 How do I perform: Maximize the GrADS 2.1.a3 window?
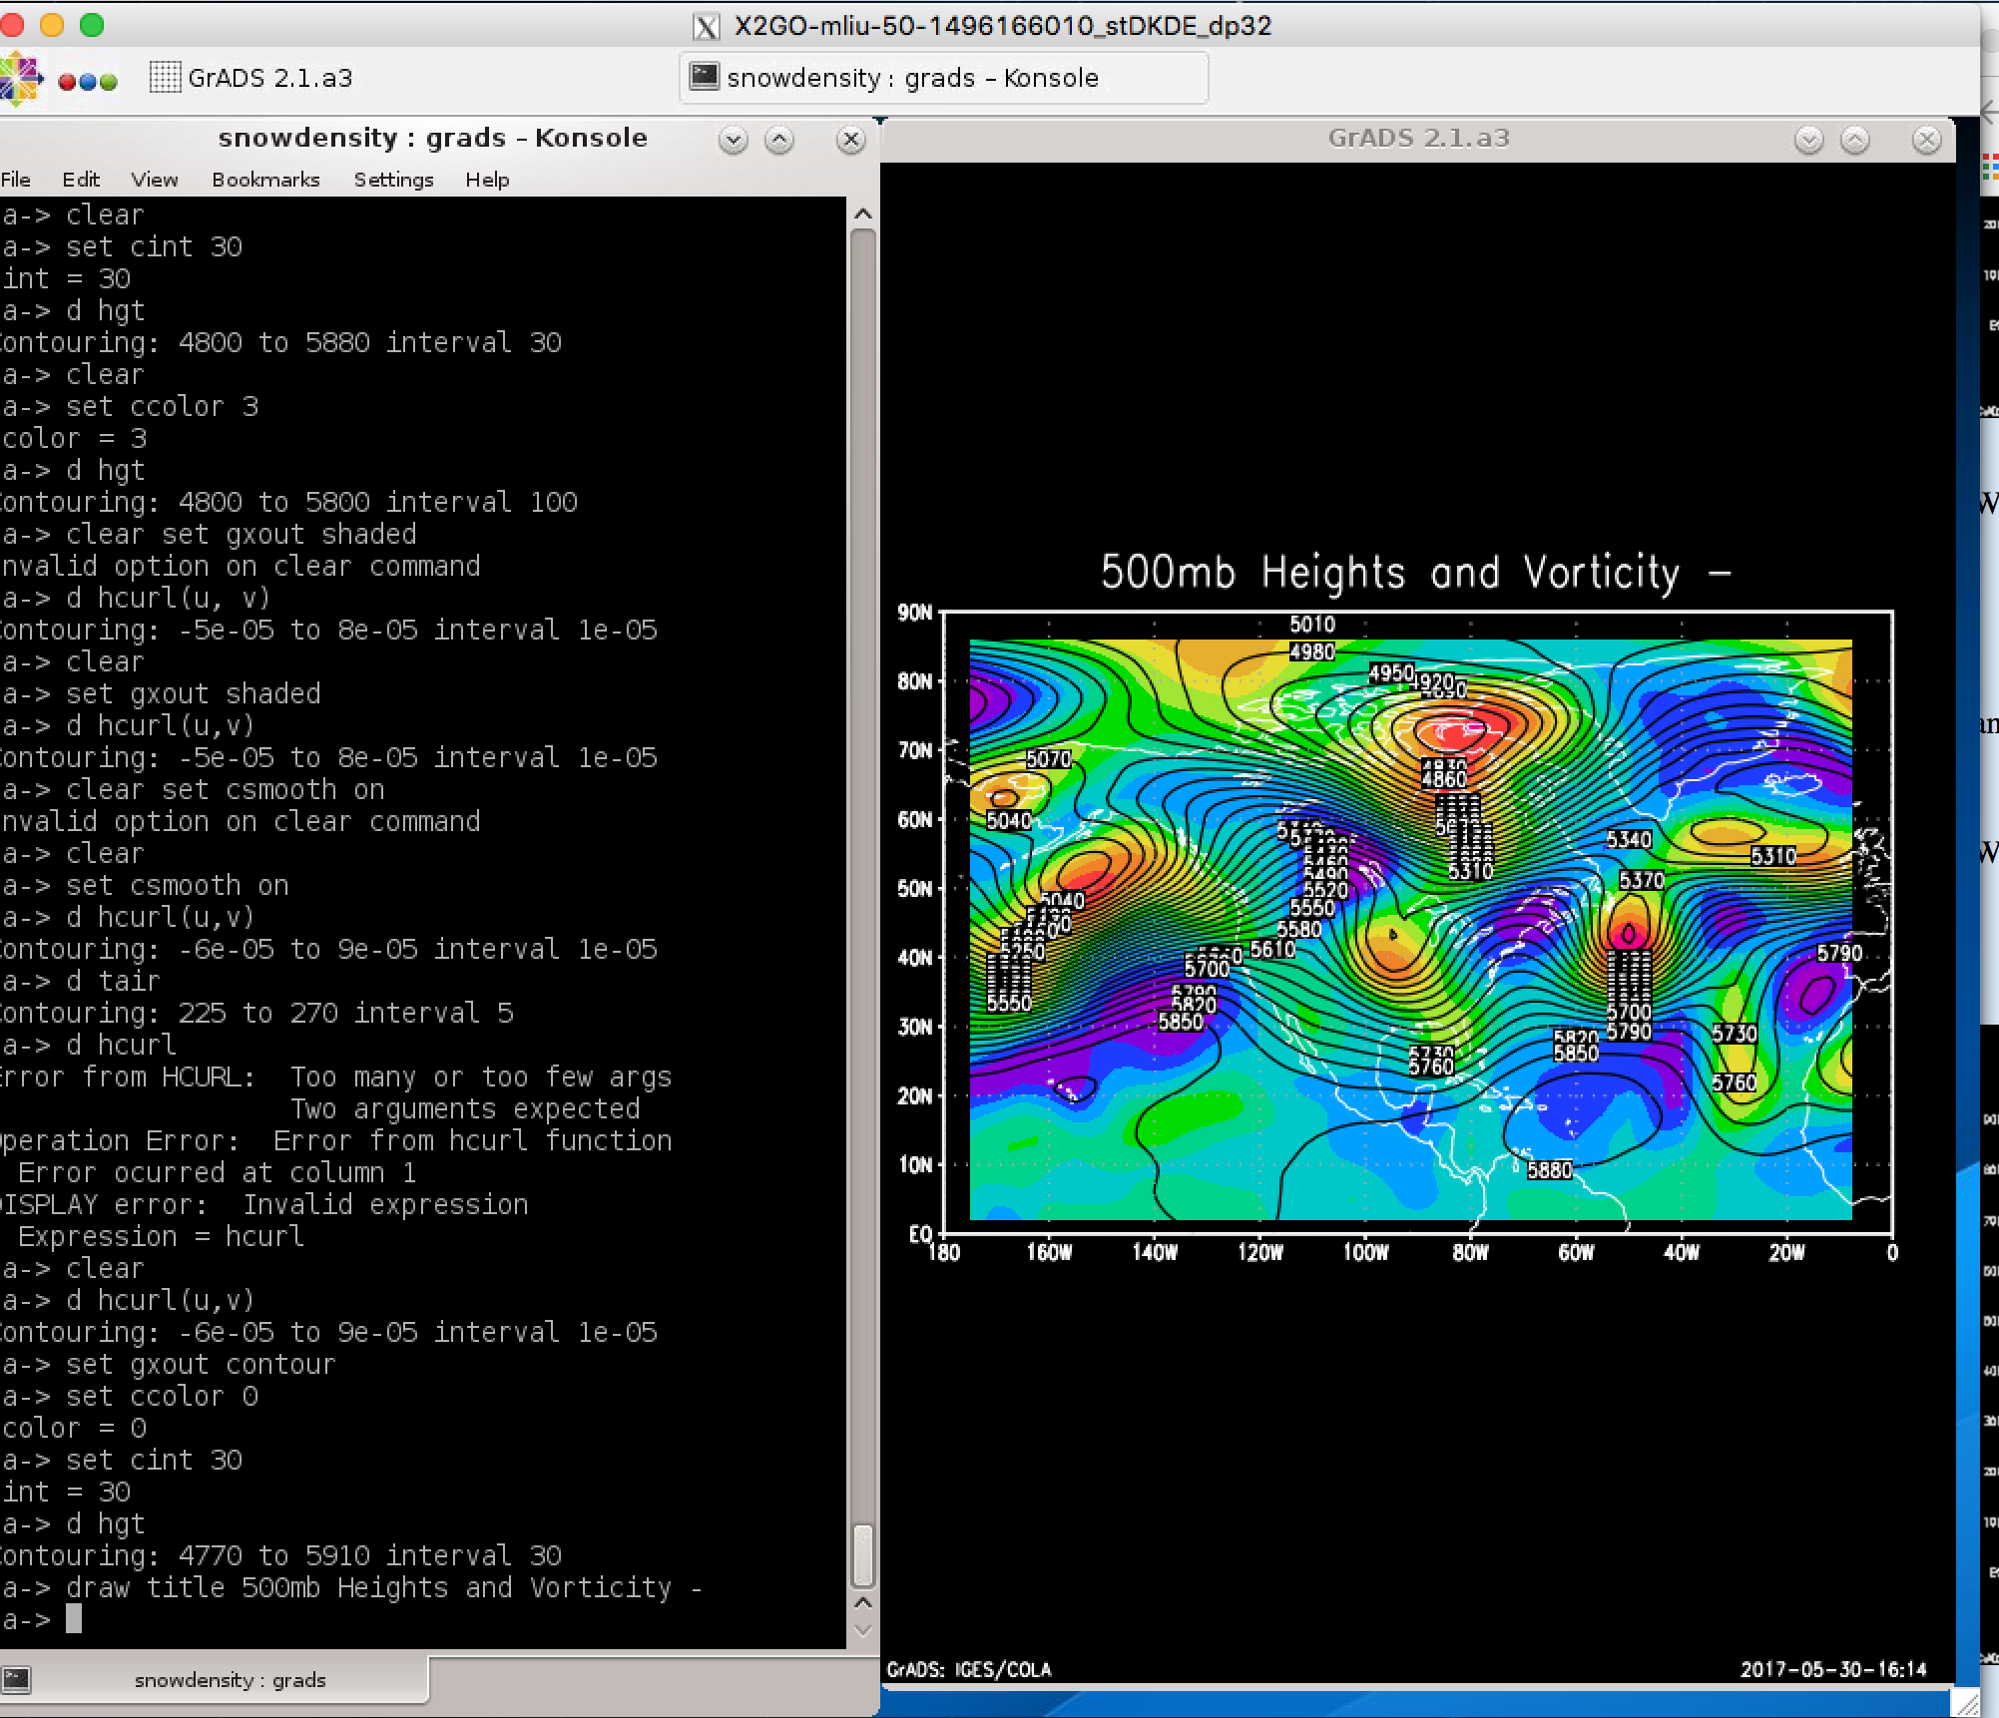[1855, 140]
